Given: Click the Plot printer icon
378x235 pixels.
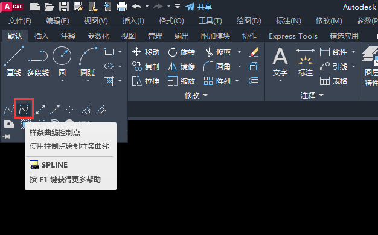Looking at the screenshot, I should [x=122, y=7].
